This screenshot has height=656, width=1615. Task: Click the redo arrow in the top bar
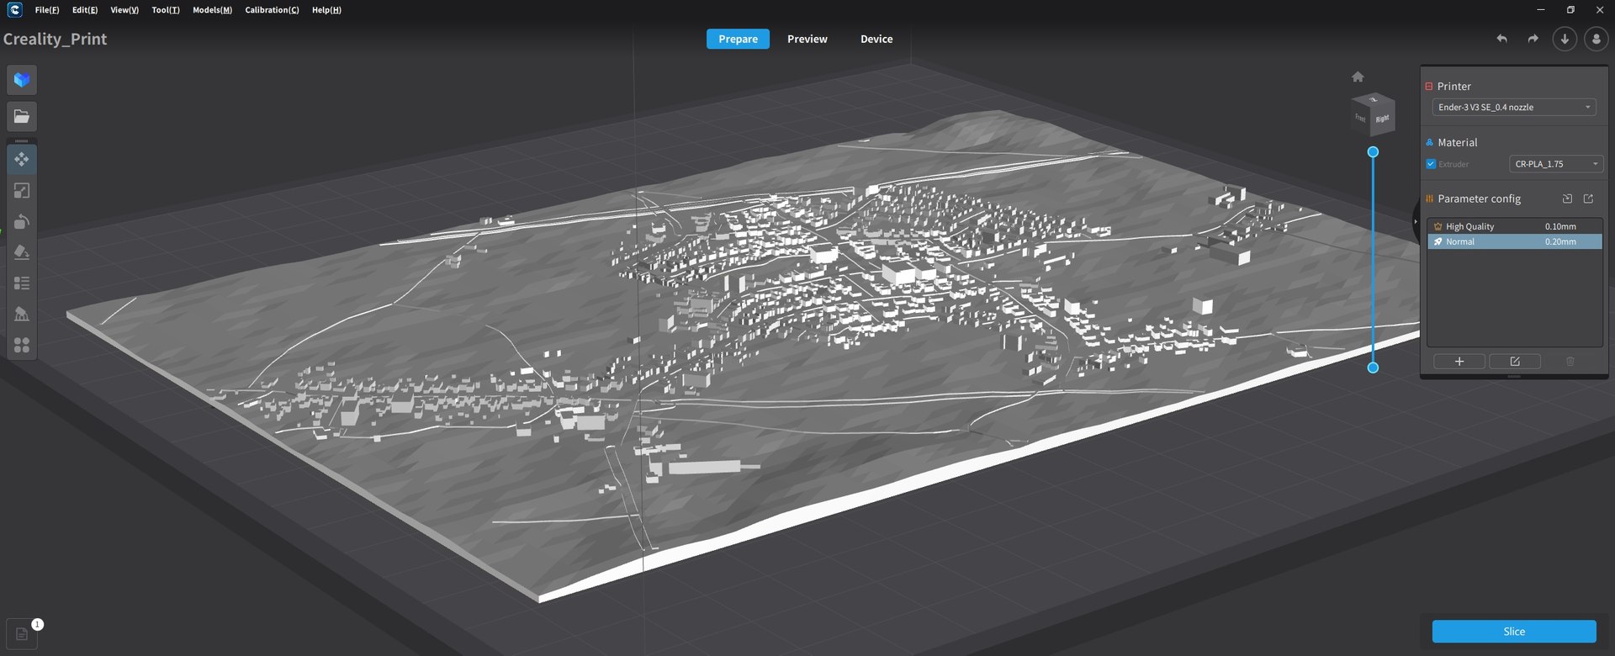tap(1533, 39)
